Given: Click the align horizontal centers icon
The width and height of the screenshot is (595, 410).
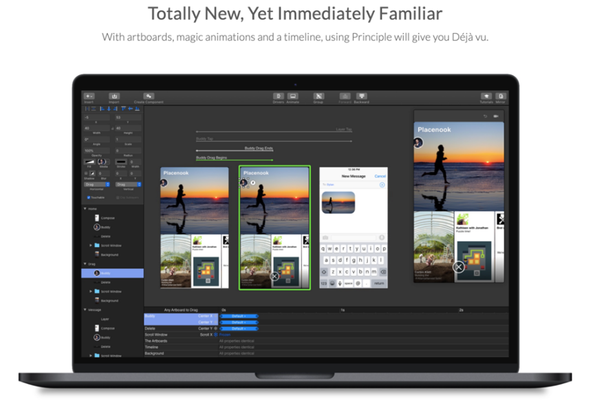Looking at the screenshot, I should (x=109, y=109).
